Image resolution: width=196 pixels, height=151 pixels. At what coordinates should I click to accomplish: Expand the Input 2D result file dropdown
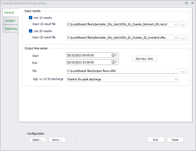coord(176,38)
